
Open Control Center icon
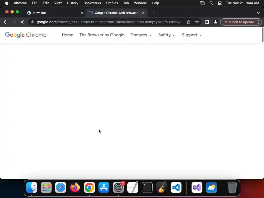(x=220, y=3)
